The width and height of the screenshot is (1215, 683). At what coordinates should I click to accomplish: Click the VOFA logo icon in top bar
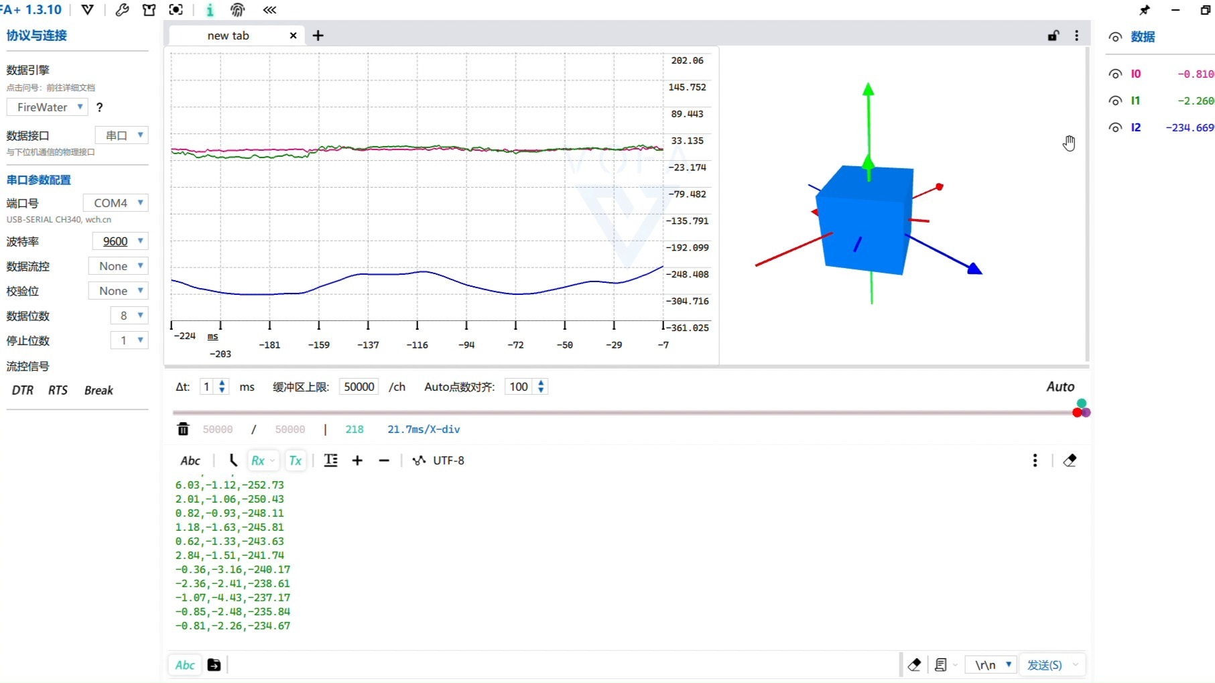(87, 9)
